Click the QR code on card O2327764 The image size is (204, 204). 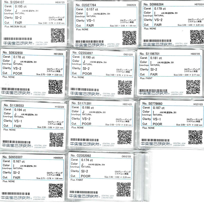[129, 38]
